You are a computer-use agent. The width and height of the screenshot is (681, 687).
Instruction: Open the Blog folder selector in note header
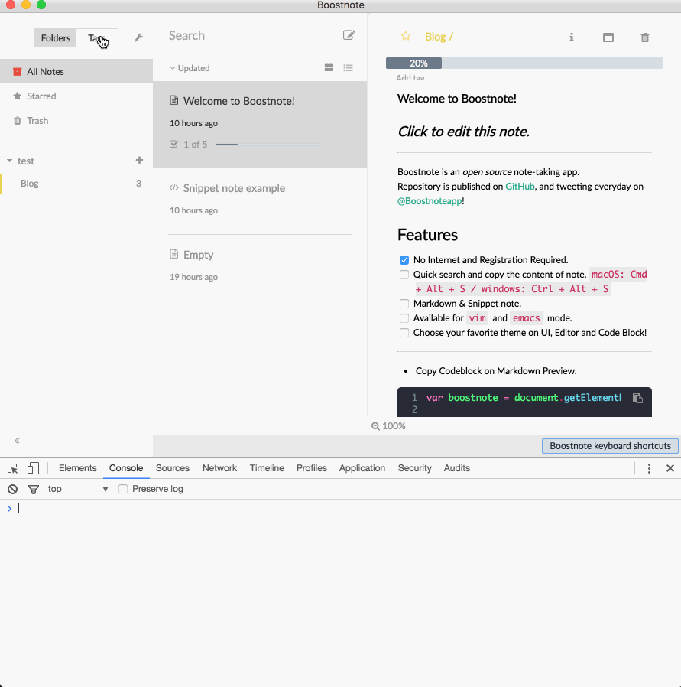point(439,37)
